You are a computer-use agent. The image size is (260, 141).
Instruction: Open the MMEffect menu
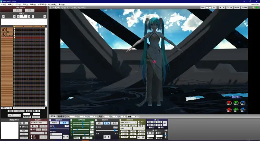coord(255,4)
